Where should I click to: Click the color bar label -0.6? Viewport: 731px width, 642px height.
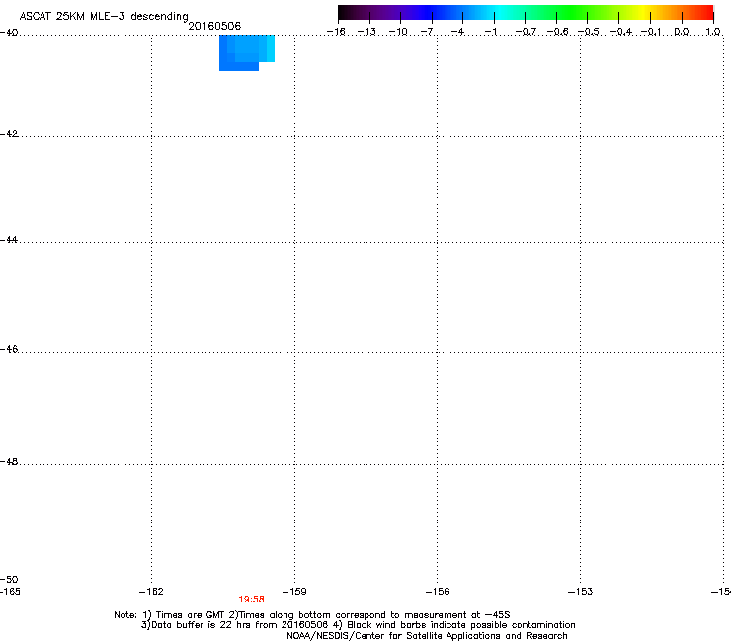[x=557, y=32]
